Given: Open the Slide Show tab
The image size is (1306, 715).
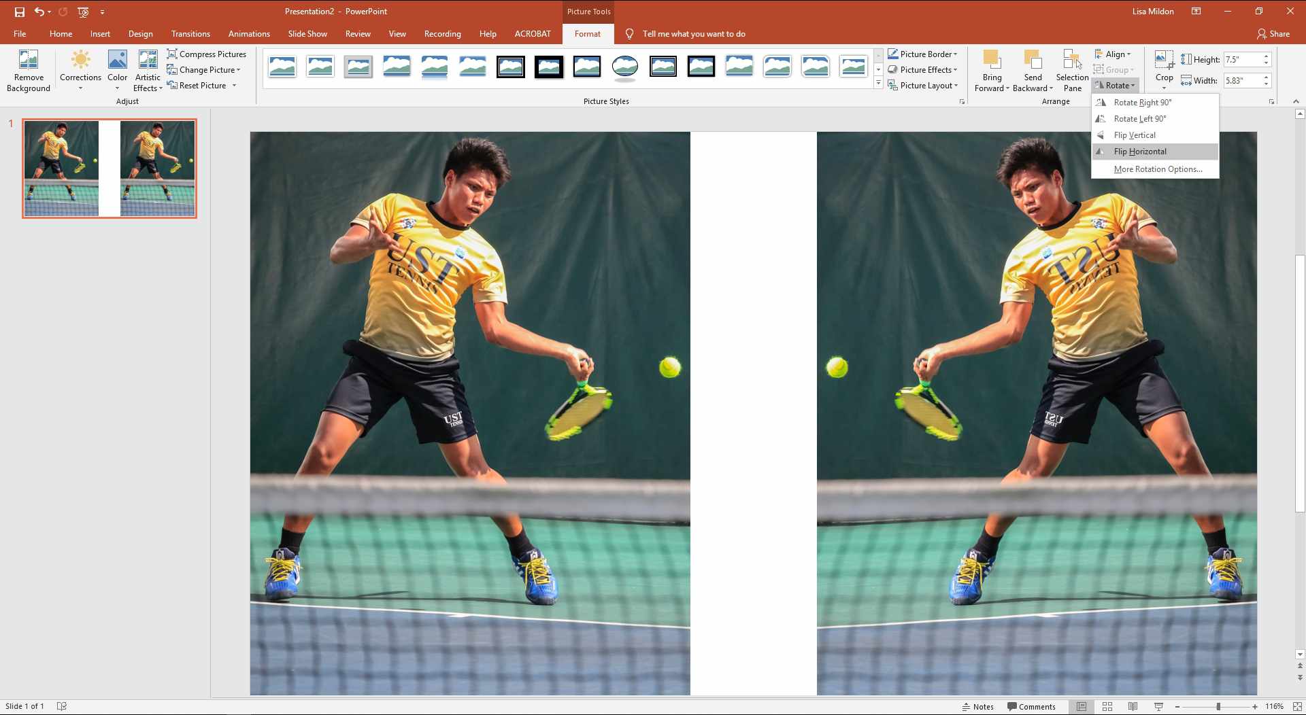Looking at the screenshot, I should [307, 33].
